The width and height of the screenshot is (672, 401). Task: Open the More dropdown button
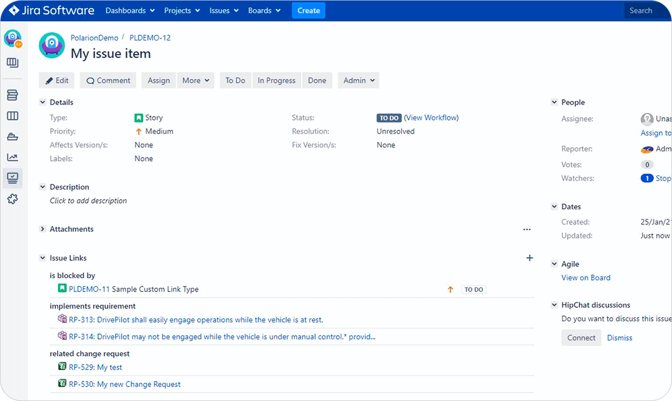[196, 80]
